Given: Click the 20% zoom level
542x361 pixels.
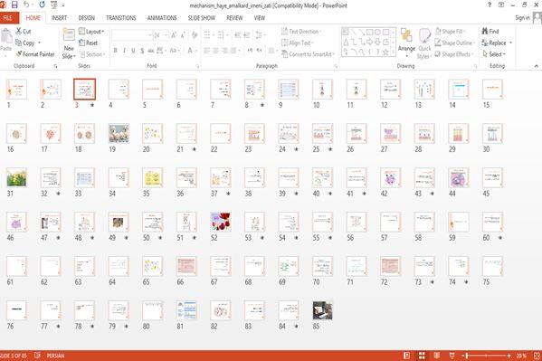Looking at the screenshot, I should (521, 356).
